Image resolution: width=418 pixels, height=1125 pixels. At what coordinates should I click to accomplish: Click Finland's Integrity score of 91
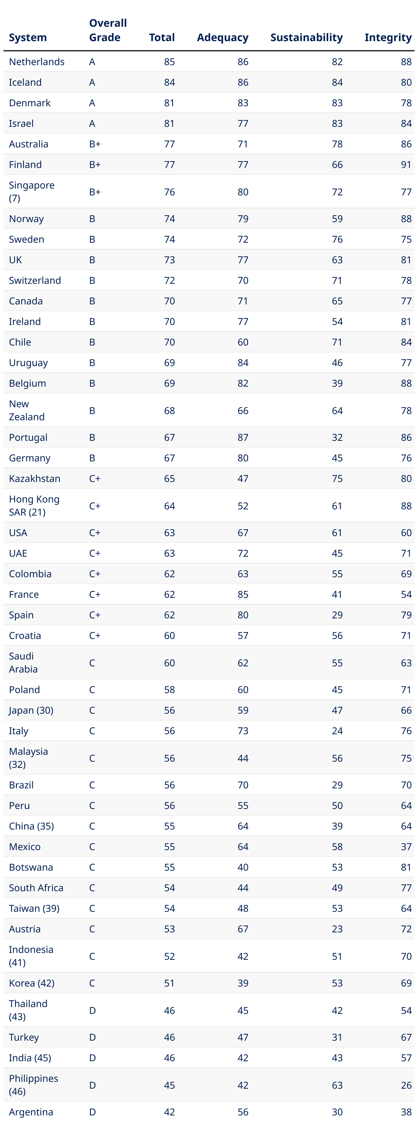pos(406,165)
